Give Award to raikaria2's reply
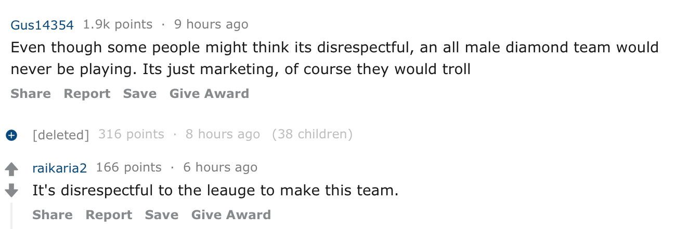Viewport: 676px width, 229px height. [231, 215]
